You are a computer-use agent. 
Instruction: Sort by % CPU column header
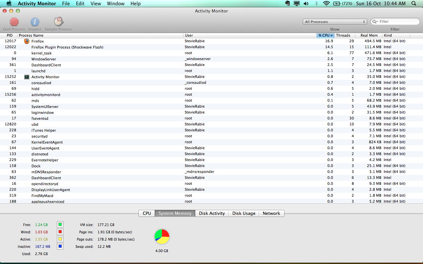[326, 35]
